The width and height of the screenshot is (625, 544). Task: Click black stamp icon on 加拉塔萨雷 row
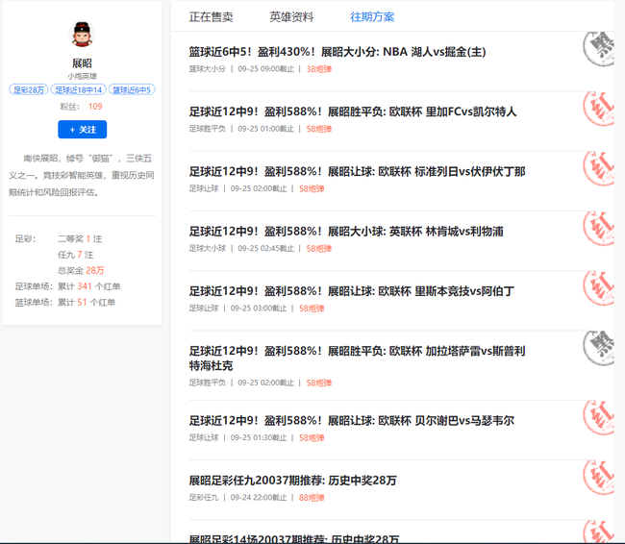point(598,348)
